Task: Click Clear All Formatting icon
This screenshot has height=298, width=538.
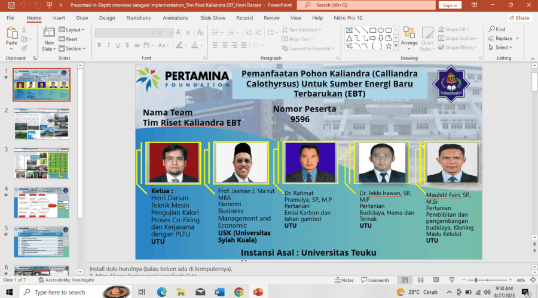Action: point(200,33)
